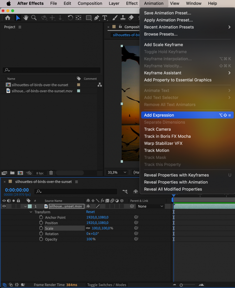Screen dimensions: 235x288
Task: Select the Hand tool
Action: click(x=26, y=18)
